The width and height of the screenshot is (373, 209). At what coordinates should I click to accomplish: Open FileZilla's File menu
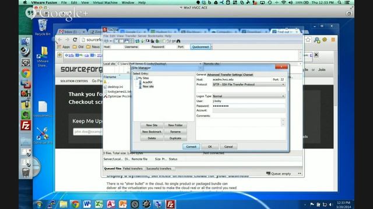105,36
